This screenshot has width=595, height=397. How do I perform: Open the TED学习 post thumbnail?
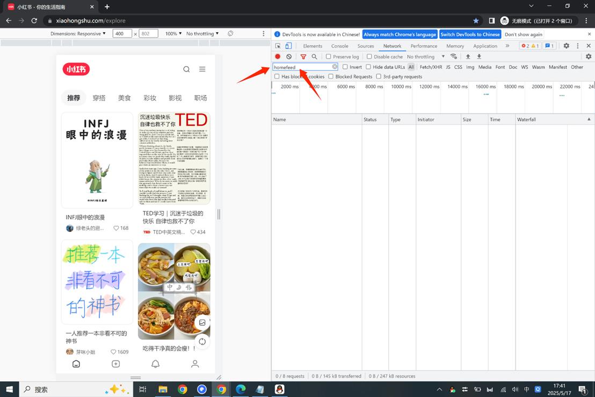click(x=174, y=158)
